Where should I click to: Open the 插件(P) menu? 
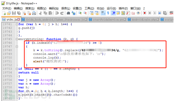(x=123, y=8)
